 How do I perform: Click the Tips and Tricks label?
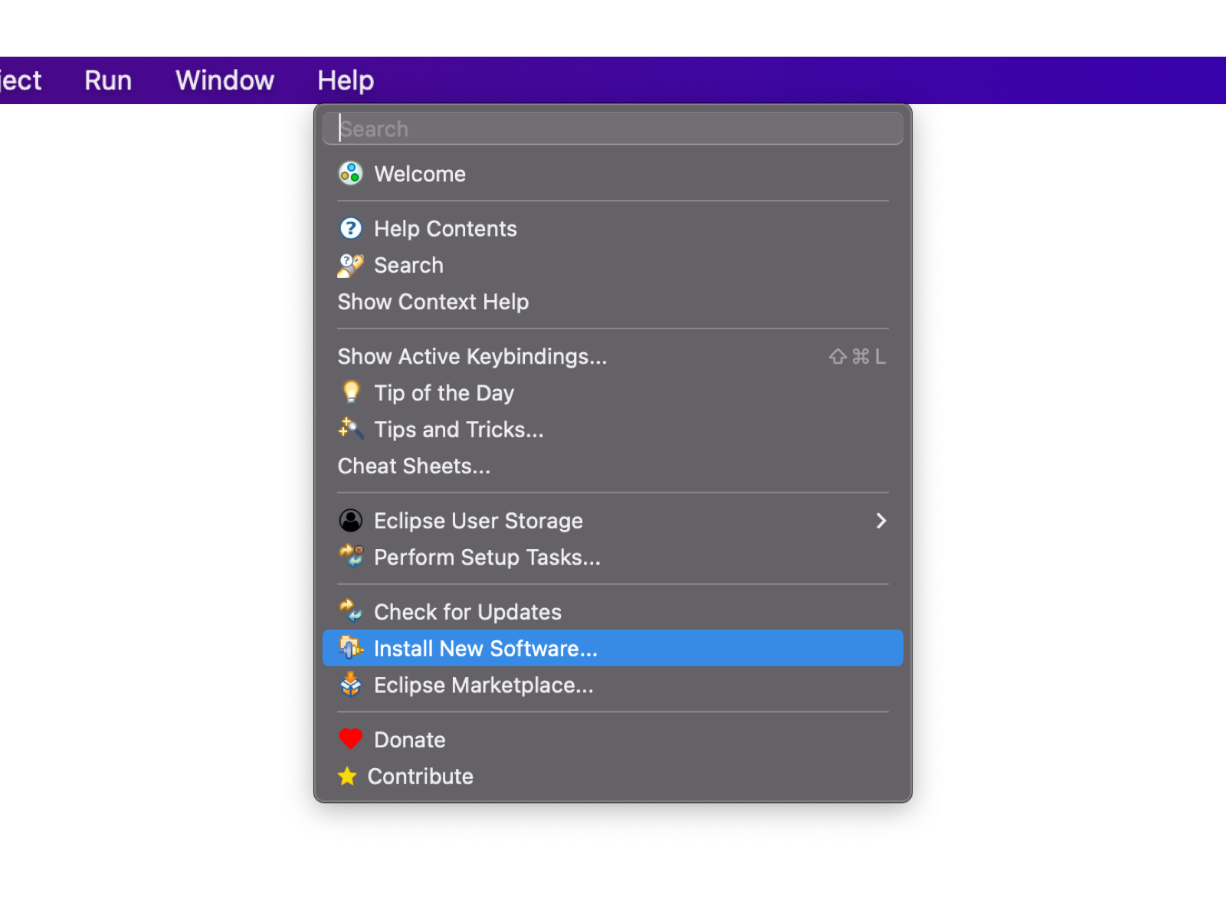pyautogui.click(x=458, y=430)
